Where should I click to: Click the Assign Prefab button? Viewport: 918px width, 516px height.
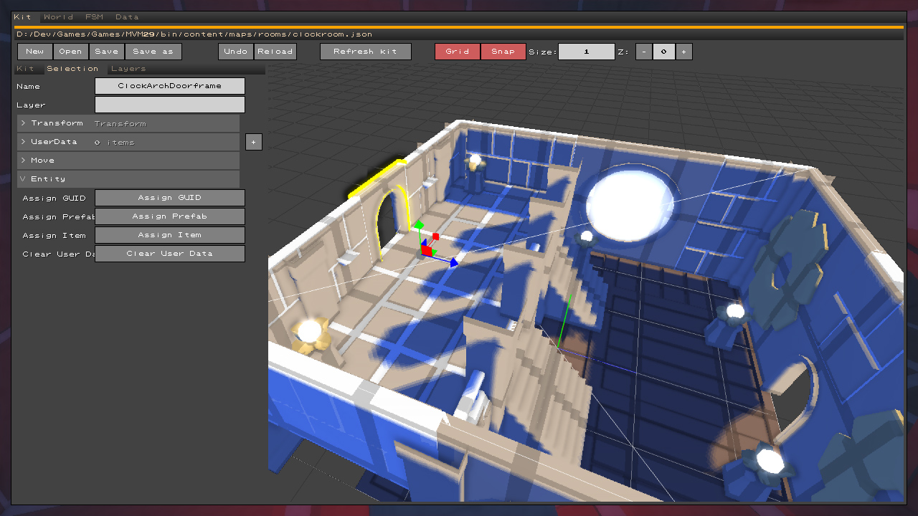tap(170, 216)
